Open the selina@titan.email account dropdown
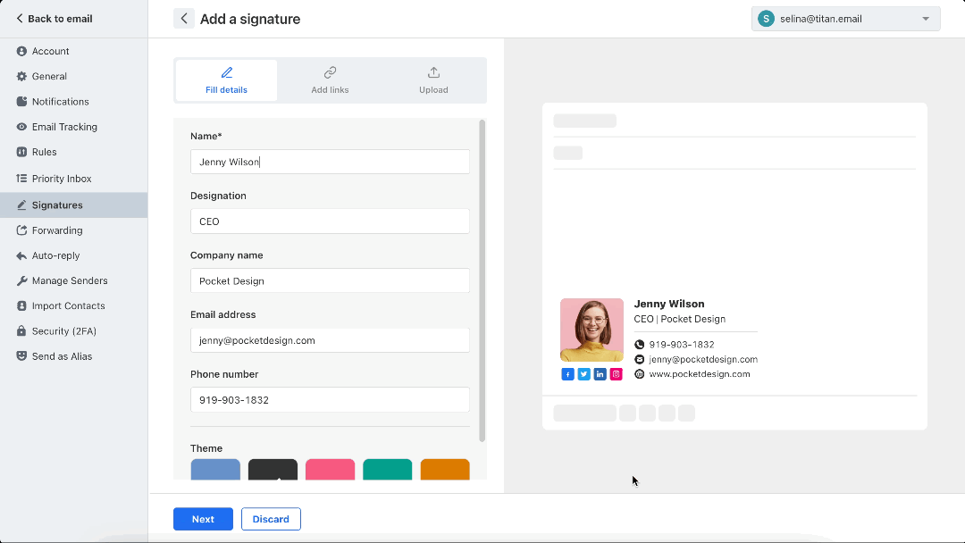Image resolution: width=965 pixels, height=543 pixels. pyautogui.click(x=844, y=18)
